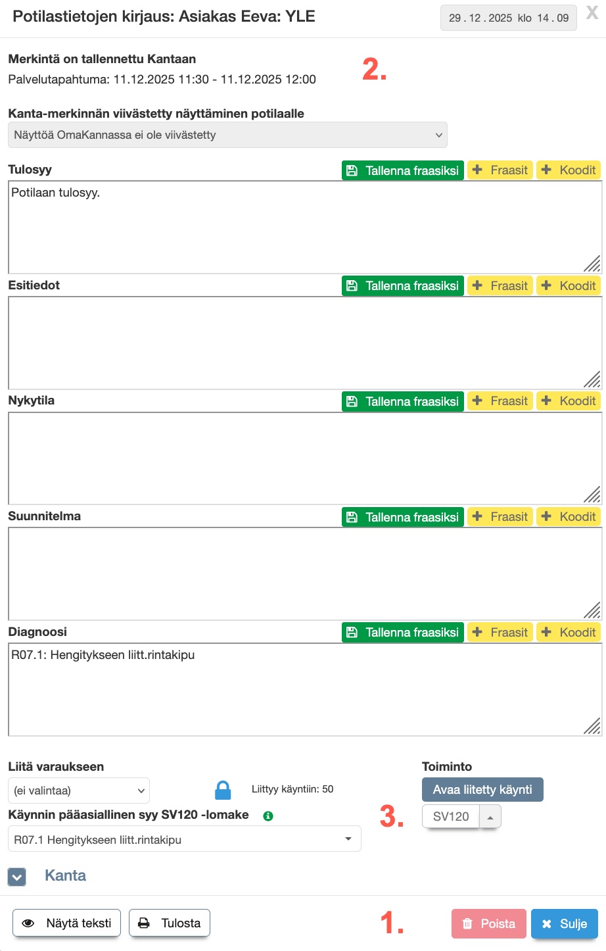Click the date and time field

[508, 18]
